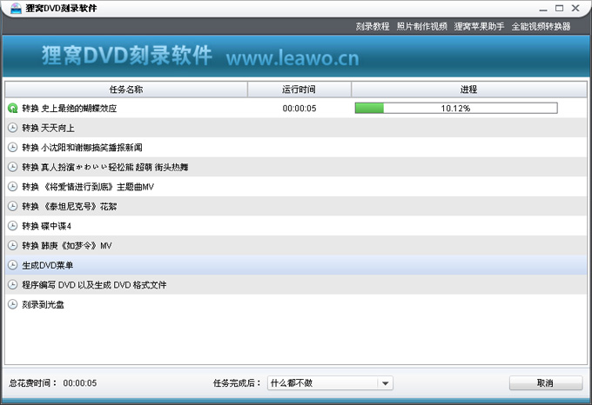Click clock icon beside 《泰坦尼克号》花絮
The image size is (592, 405).
[12, 206]
